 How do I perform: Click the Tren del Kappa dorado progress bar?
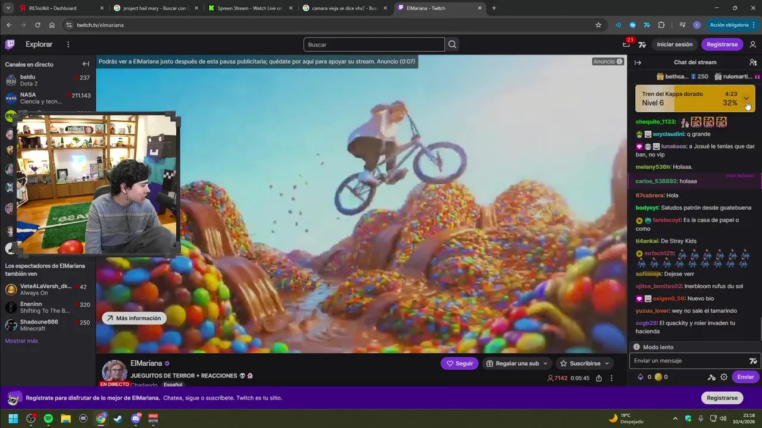point(695,98)
